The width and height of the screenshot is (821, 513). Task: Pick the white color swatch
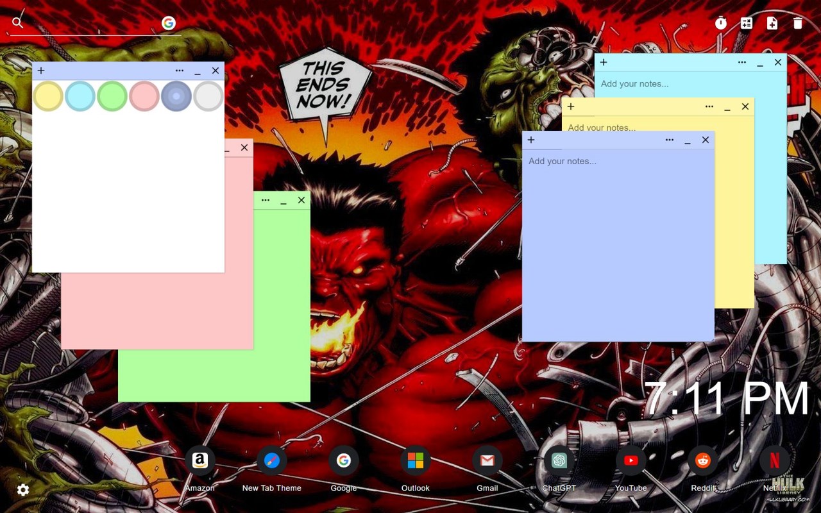tap(208, 96)
